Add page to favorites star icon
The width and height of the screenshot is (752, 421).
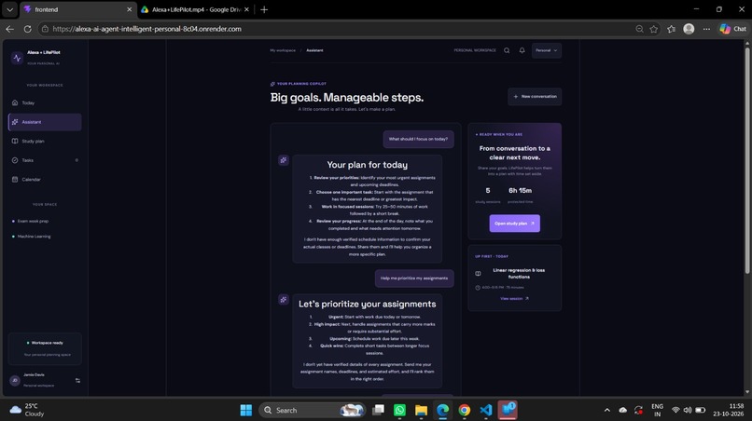[654, 29]
